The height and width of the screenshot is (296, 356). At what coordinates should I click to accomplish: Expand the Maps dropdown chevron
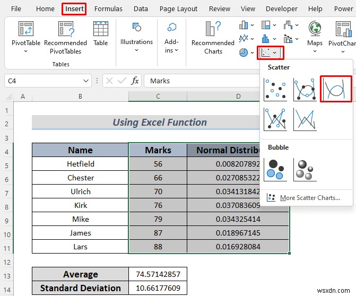pyautogui.click(x=315, y=51)
